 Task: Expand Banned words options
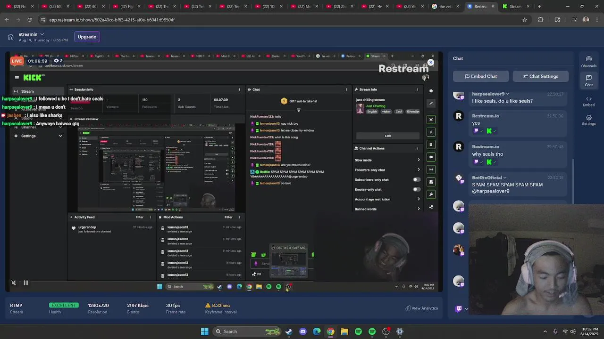(x=418, y=209)
